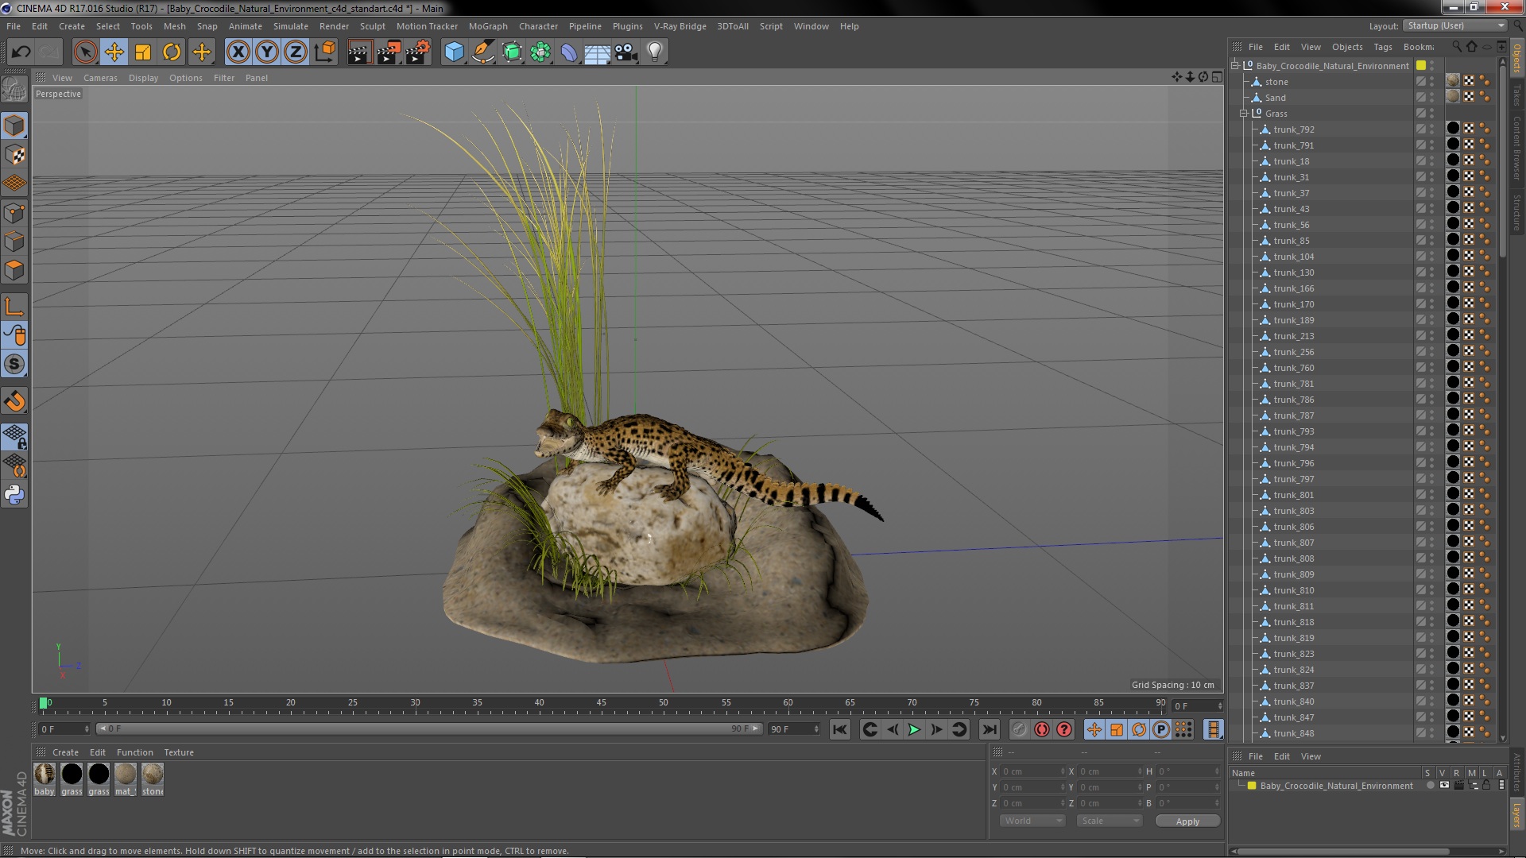1526x858 pixels.
Task: Click the Apply button
Action: pyautogui.click(x=1187, y=821)
